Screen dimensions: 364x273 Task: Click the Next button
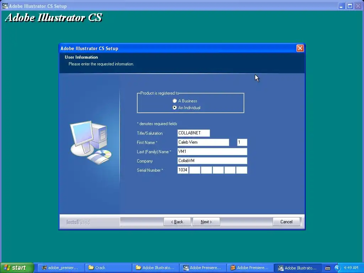pos(206,222)
